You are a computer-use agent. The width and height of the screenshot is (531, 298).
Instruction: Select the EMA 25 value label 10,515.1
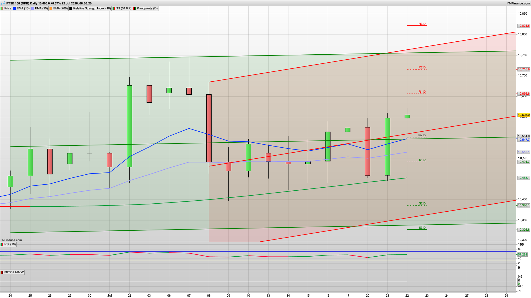coord(524,152)
